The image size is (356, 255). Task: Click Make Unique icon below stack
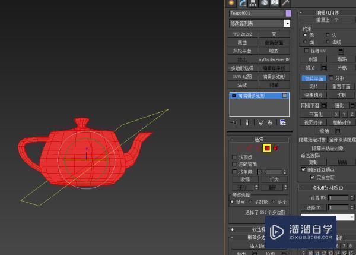pyautogui.click(x=260, y=123)
